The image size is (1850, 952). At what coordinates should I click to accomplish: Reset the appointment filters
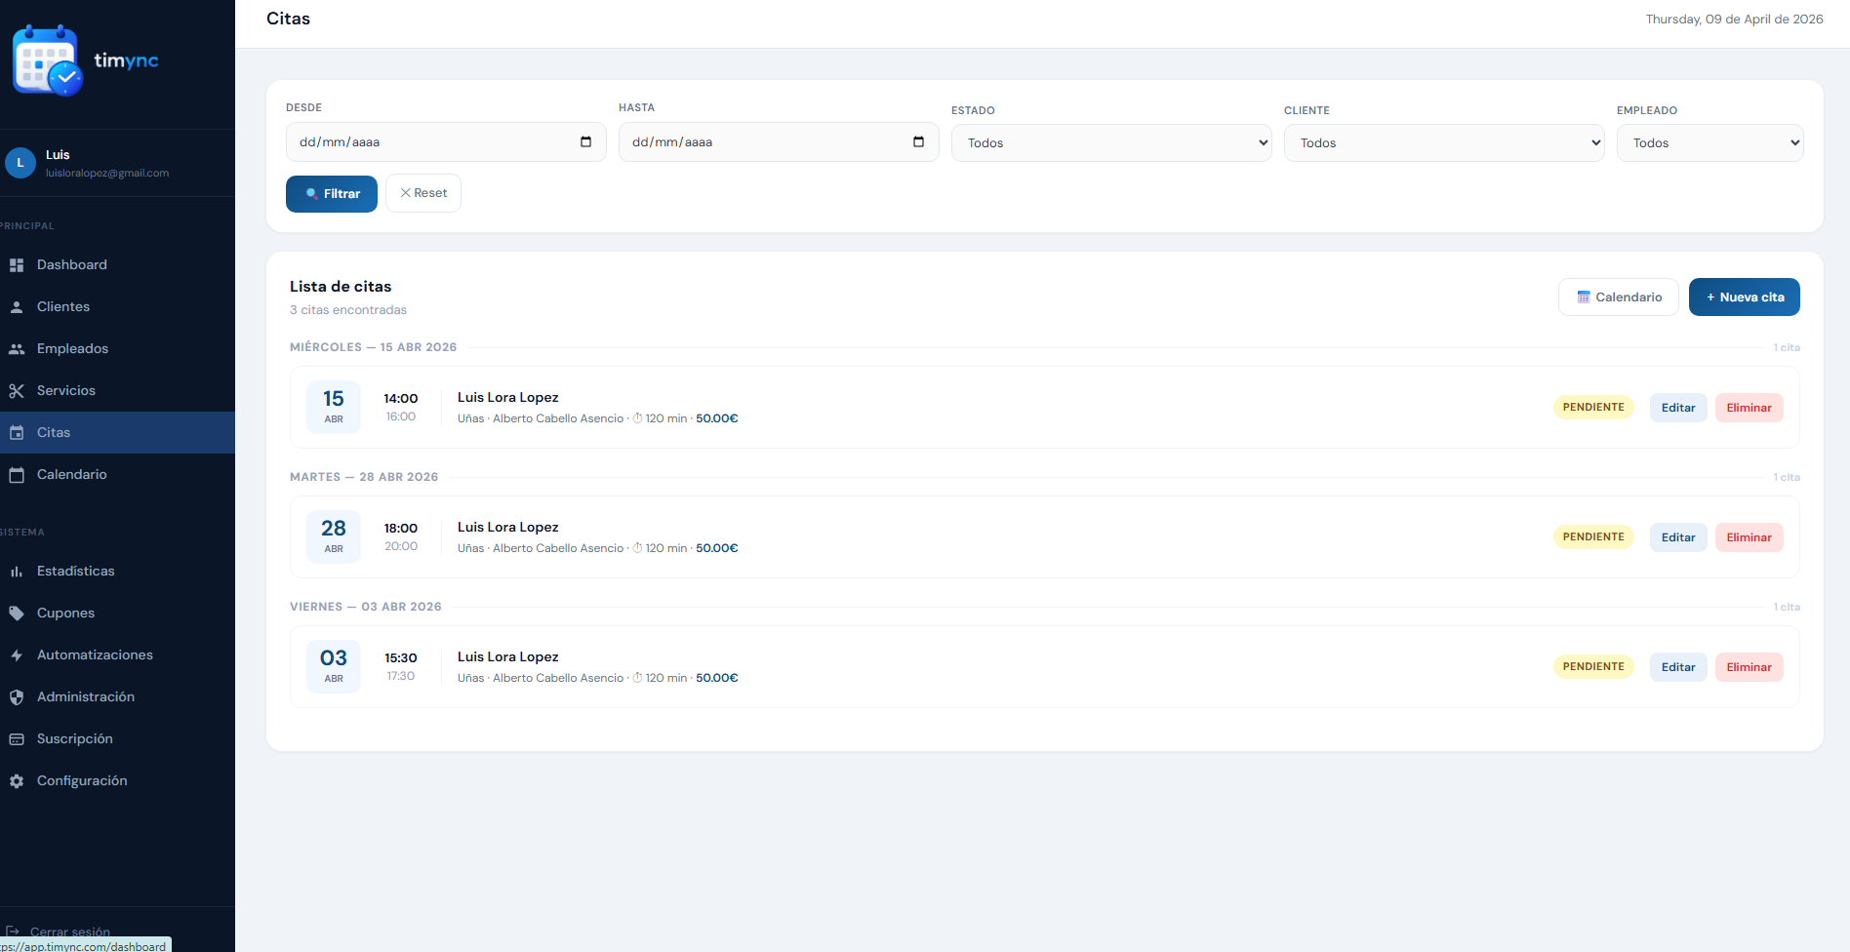[x=423, y=193]
